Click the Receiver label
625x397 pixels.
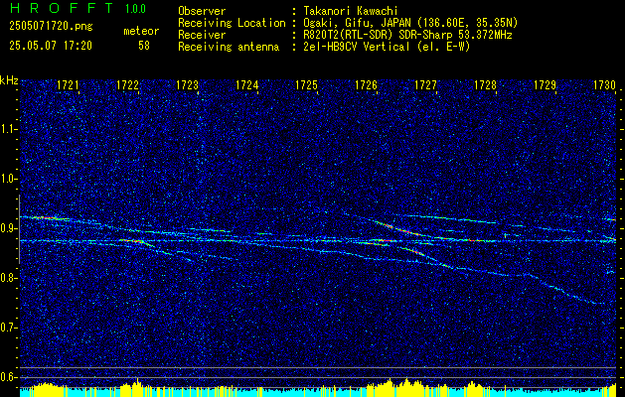[202, 35]
